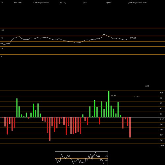Click the 70 level label on RSI chart
The height and width of the screenshot is (165, 165).
pos(2,38)
